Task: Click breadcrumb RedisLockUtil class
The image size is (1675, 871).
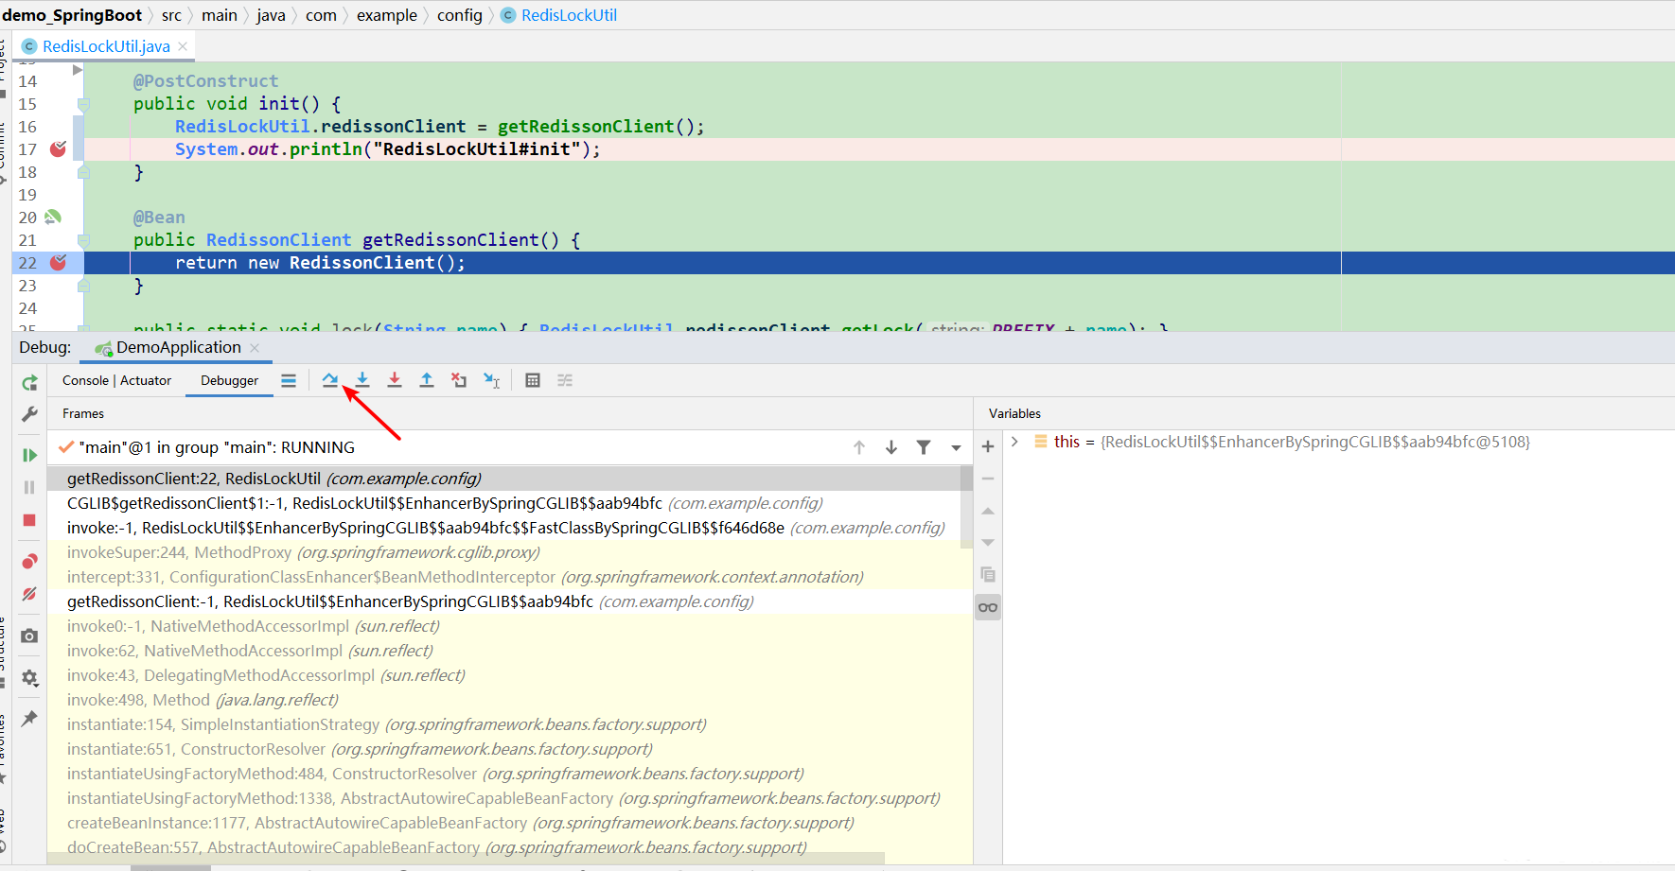Action: 559,15
